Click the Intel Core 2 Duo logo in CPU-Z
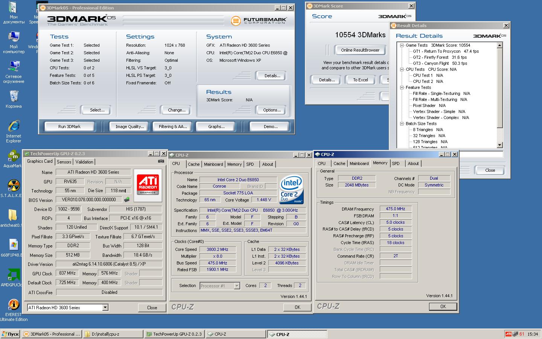Viewport: 542px width, 339px height. click(x=291, y=190)
